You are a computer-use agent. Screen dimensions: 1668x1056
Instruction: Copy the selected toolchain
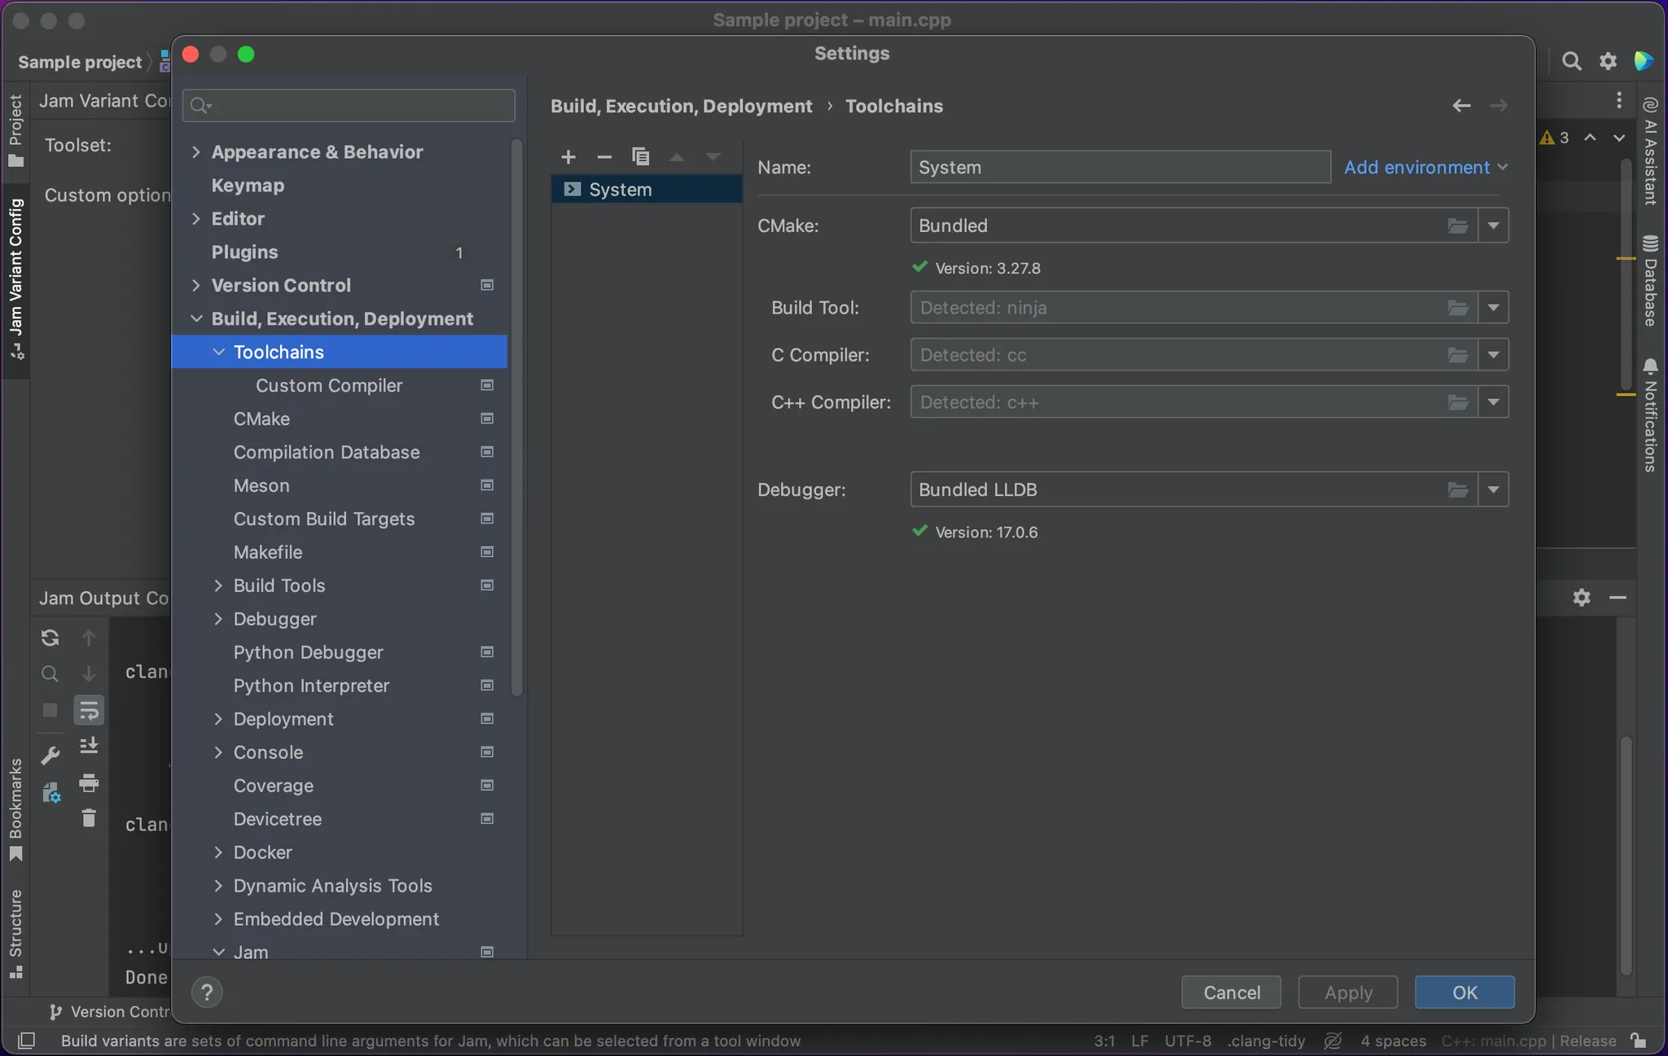641,156
